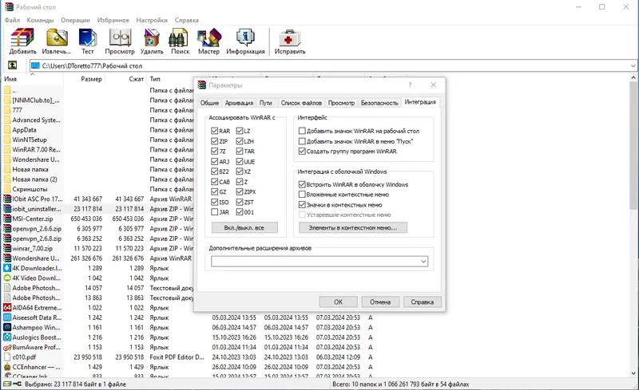
Task: Toggle the ISO association checkbox
Action: tap(214, 202)
